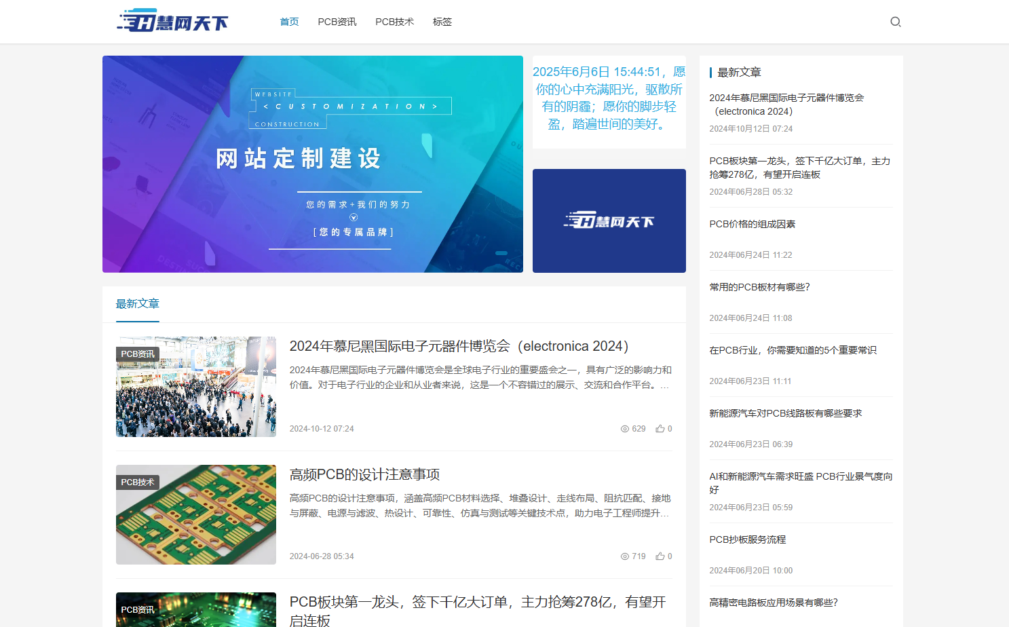Screen dimensions: 1009x627
Task: Open sidebar link PCB抄板服务流程
Action: (748, 539)
